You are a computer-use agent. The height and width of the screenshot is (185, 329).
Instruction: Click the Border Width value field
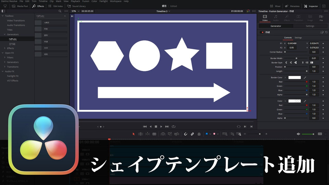click(314, 58)
